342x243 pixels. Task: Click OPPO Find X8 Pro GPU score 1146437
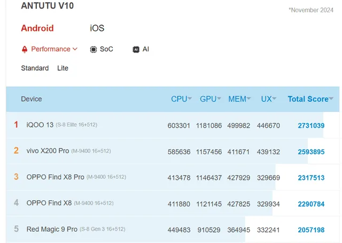tap(209, 178)
